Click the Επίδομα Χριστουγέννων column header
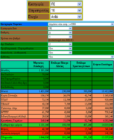Image resolution: width=114 pixels, height=140 pixels. [x=81, y=64]
